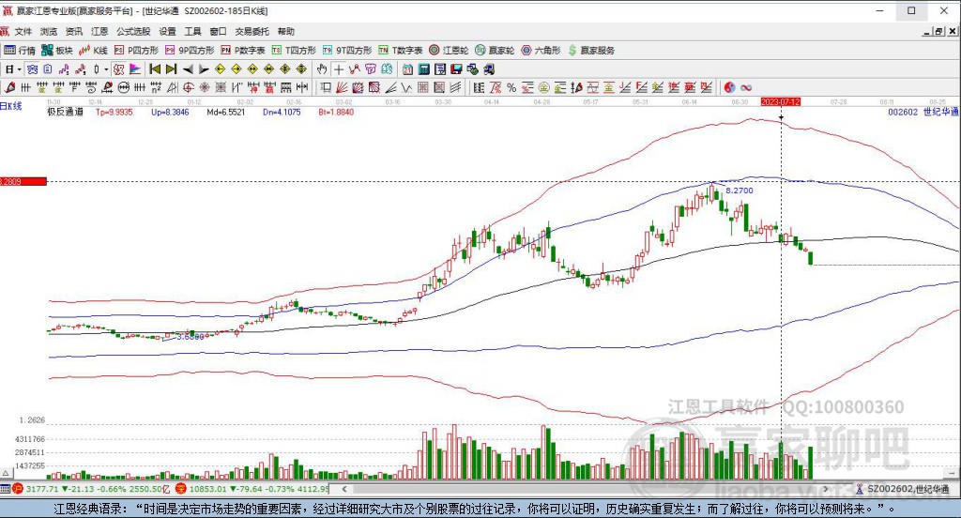Viewport: 961px width, 518px height.
Task: Open the P数字表 tool
Action: pyautogui.click(x=243, y=51)
